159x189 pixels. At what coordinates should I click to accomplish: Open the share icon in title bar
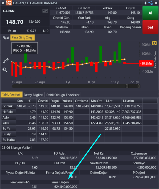150,3
